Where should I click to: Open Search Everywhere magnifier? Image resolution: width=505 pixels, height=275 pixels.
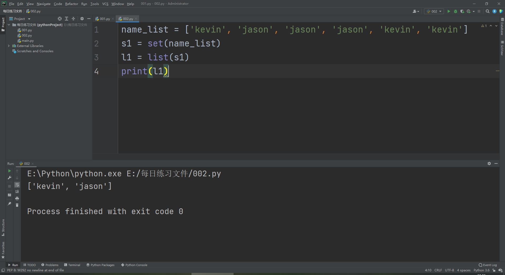[487, 11]
